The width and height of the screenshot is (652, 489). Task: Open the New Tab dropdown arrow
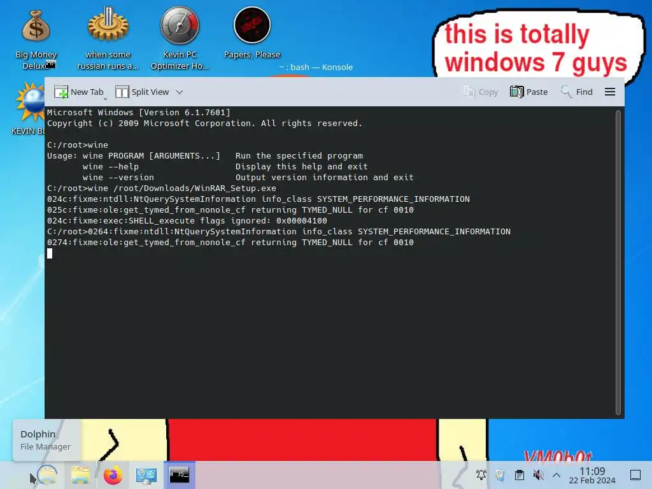pos(105,99)
